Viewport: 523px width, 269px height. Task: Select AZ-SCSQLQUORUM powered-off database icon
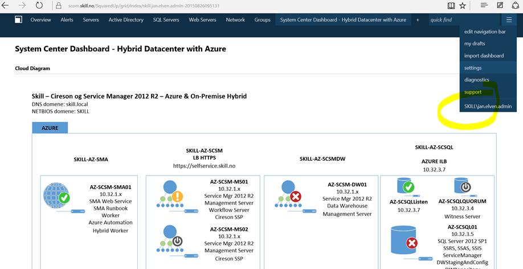coord(463,186)
